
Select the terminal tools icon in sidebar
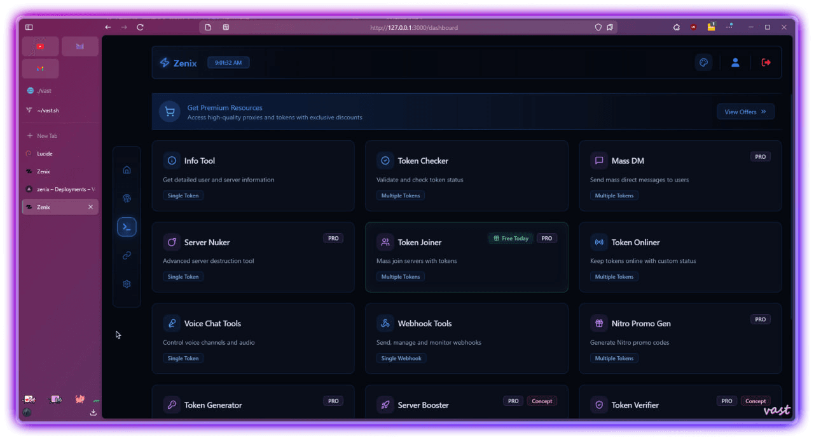(x=127, y=227)
